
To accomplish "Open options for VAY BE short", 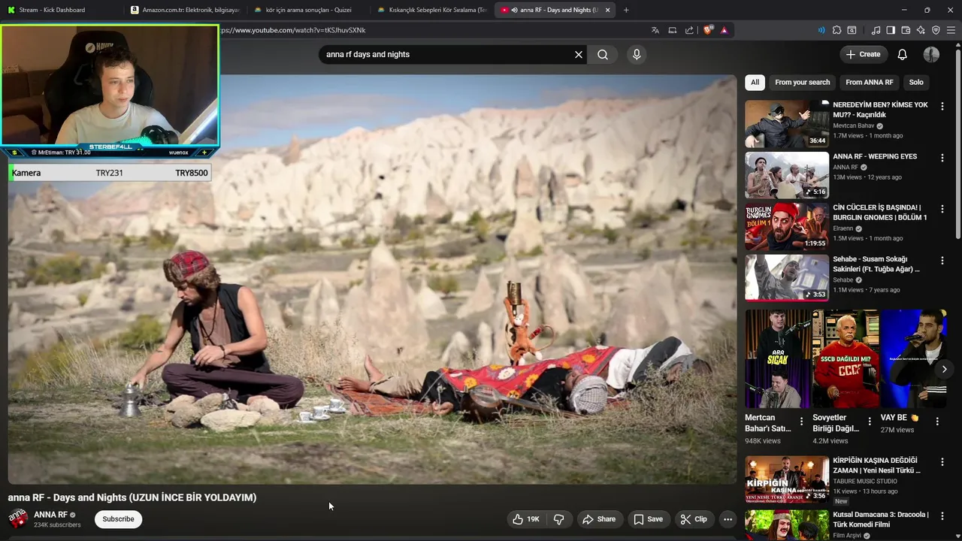I will click(x=937, y=422).
